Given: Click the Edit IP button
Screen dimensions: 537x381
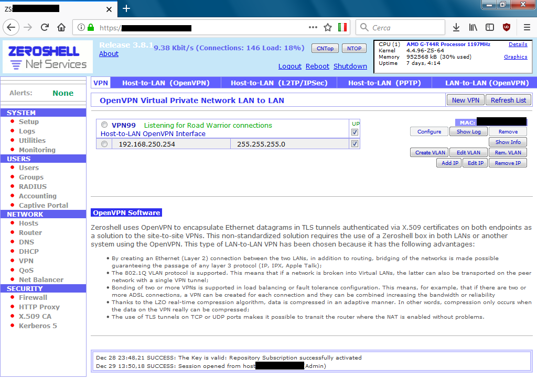Looking at the screenshot, I should [x=476, y=163].
